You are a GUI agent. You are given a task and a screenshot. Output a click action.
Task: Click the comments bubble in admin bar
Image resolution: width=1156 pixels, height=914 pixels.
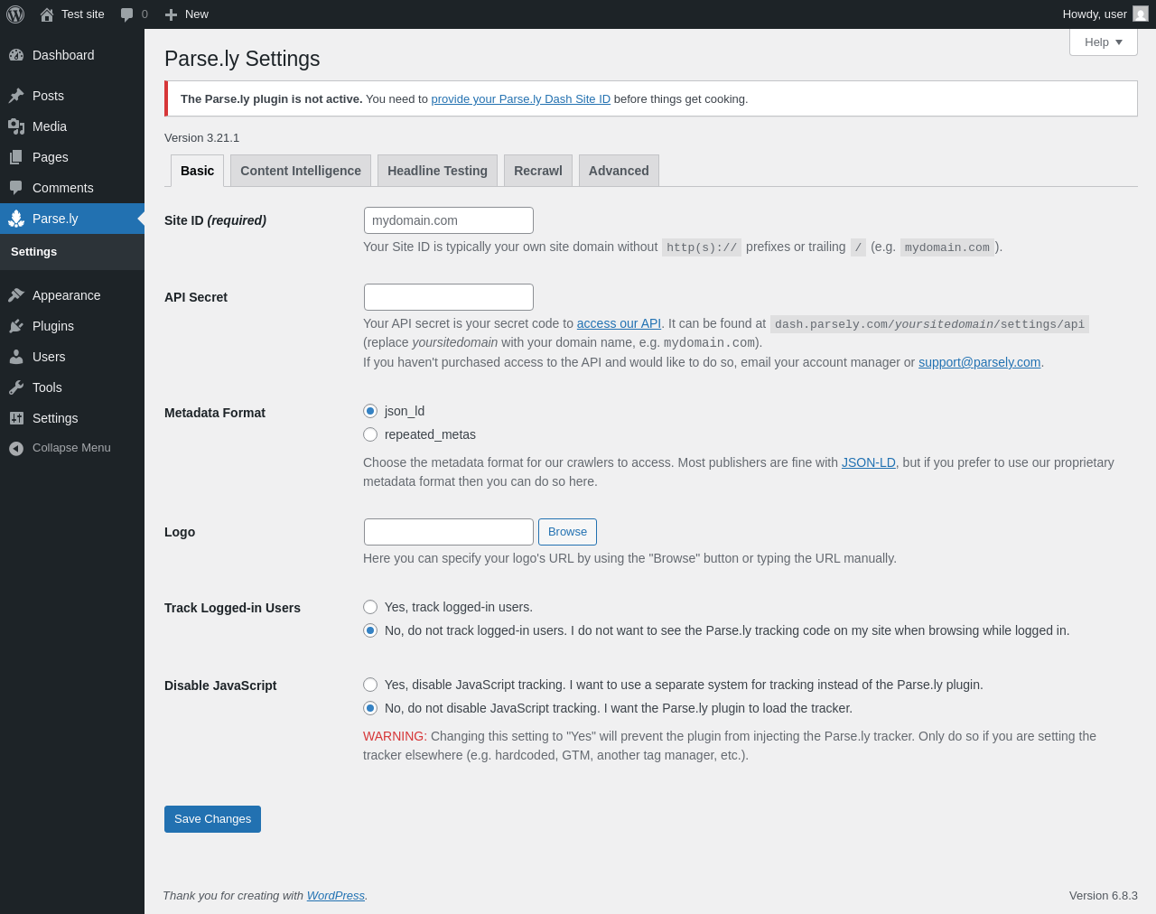click(127, 14)
